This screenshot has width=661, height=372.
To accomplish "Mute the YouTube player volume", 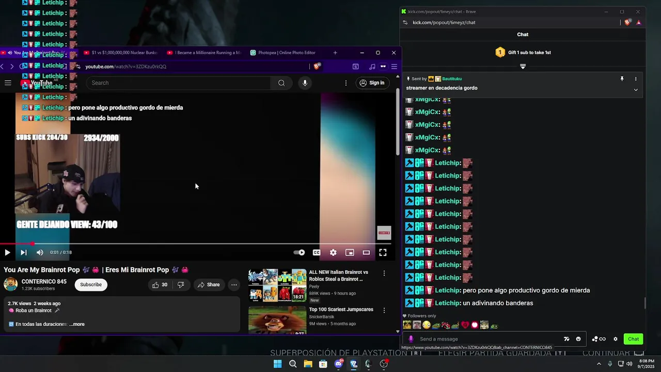I will pos(40,253).
